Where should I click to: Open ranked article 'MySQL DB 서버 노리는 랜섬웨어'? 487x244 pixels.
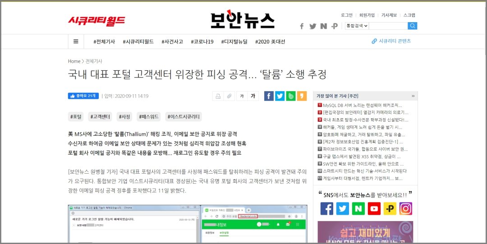click(x=362, y=106)
